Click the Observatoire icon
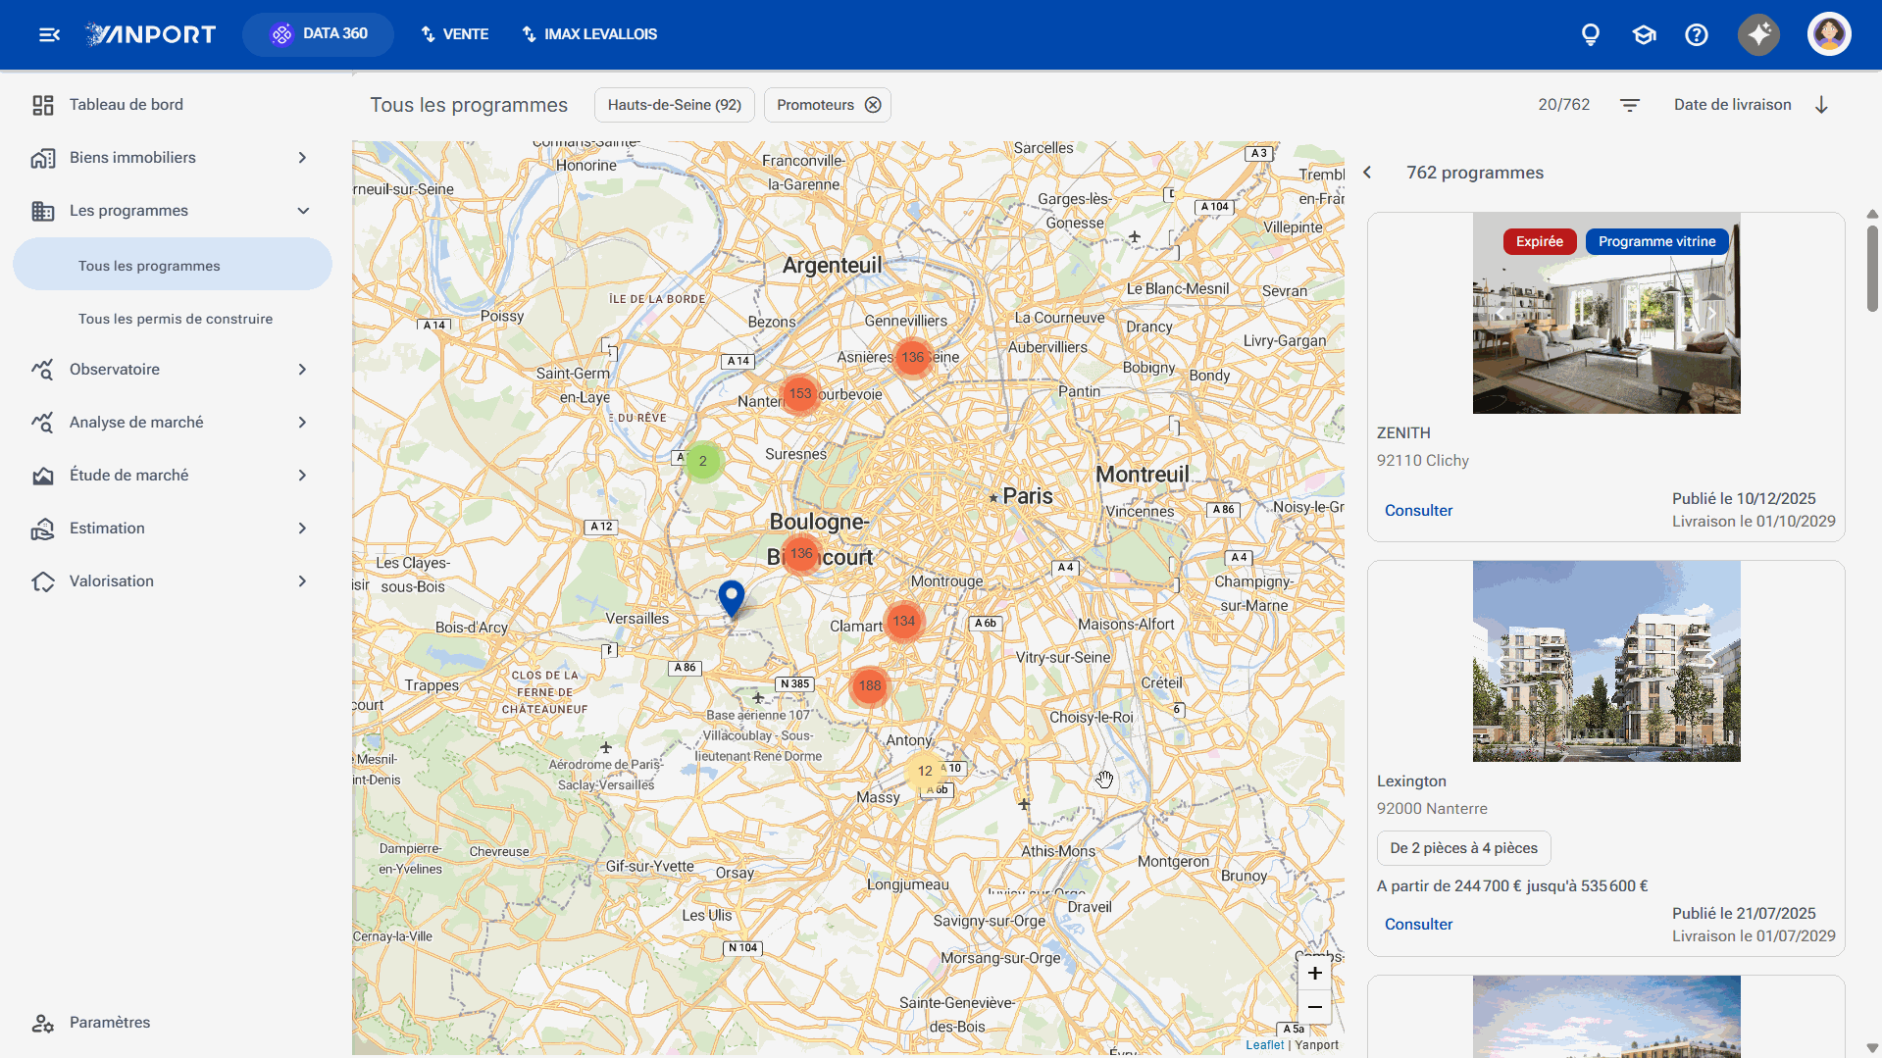Viewport: 1882px width, 1058px height. pos(42,370)
